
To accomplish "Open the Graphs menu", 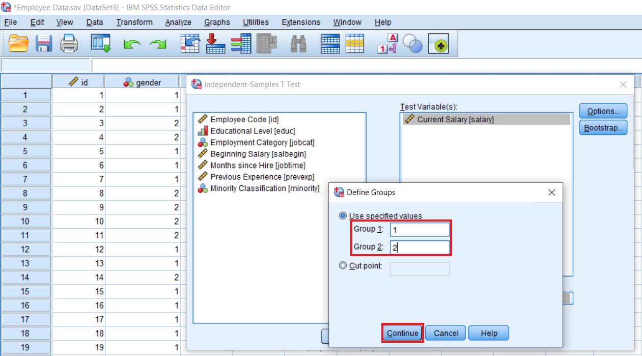I will (x=217, y=22).
